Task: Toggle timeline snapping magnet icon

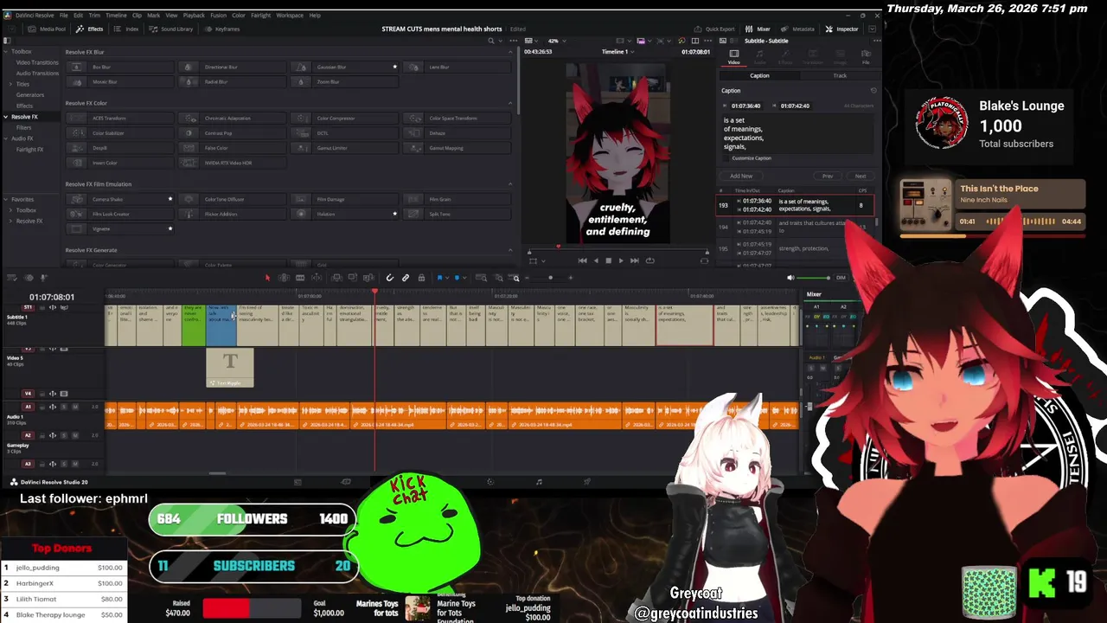Action: pos(390,278)
